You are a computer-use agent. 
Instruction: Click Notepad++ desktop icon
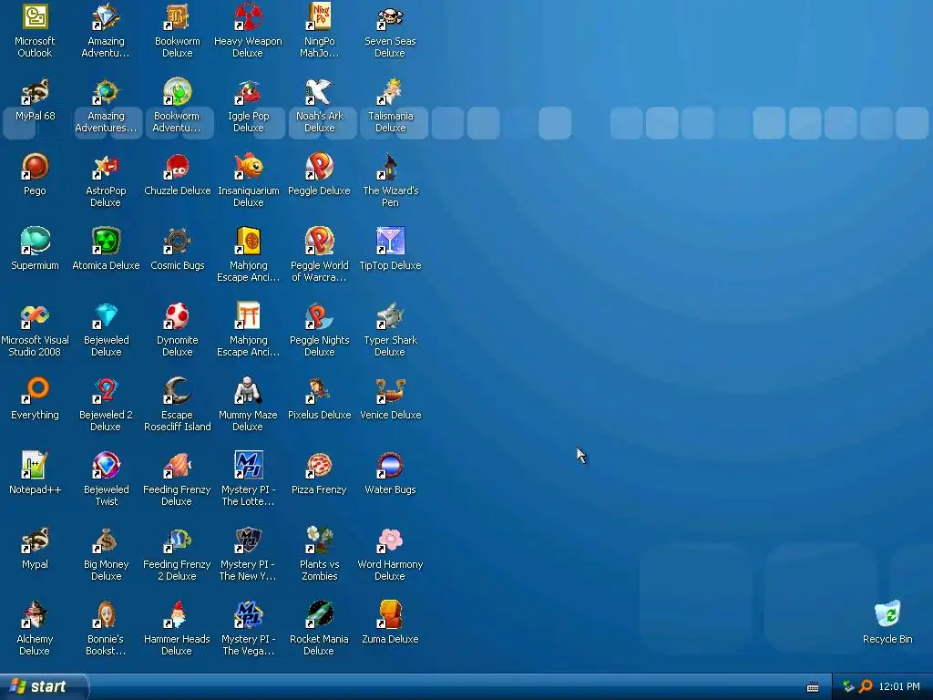(35, 466)
